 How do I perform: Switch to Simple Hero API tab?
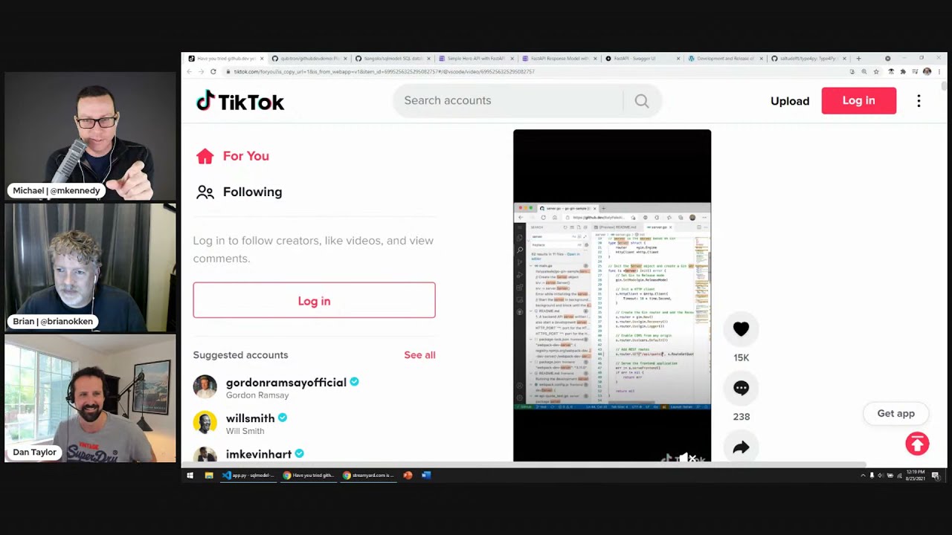point(475,59)
